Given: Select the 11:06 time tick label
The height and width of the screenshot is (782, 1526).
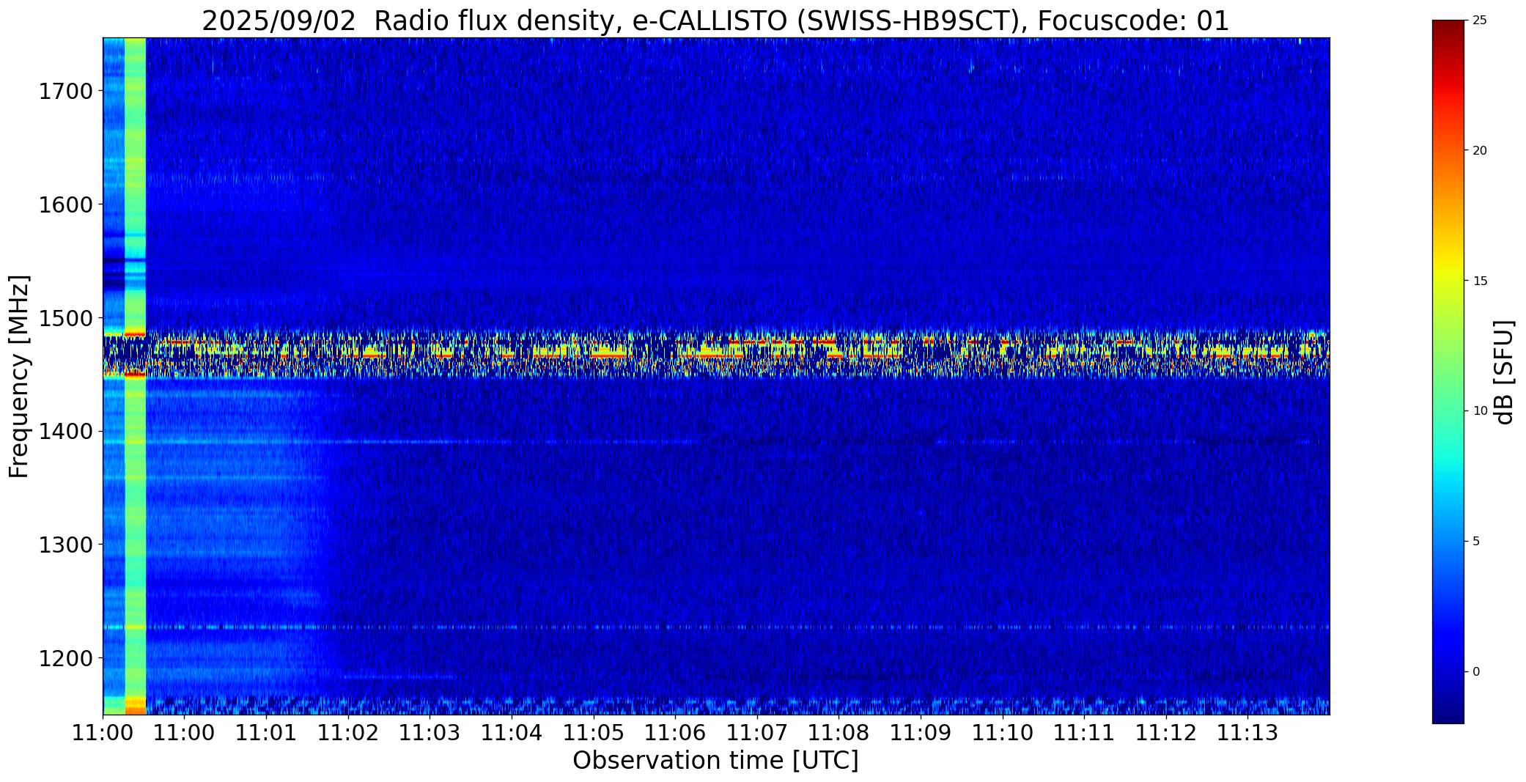Looking at the screenshot, I should pos(675,733).
